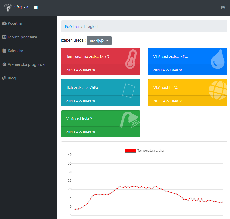Click the thermometer icon on temperature card
This screenshot has width=230, height=219.
pos(131,59)
